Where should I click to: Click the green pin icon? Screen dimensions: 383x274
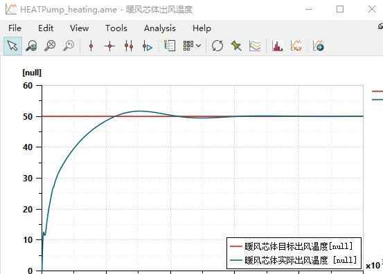[236, 46]
